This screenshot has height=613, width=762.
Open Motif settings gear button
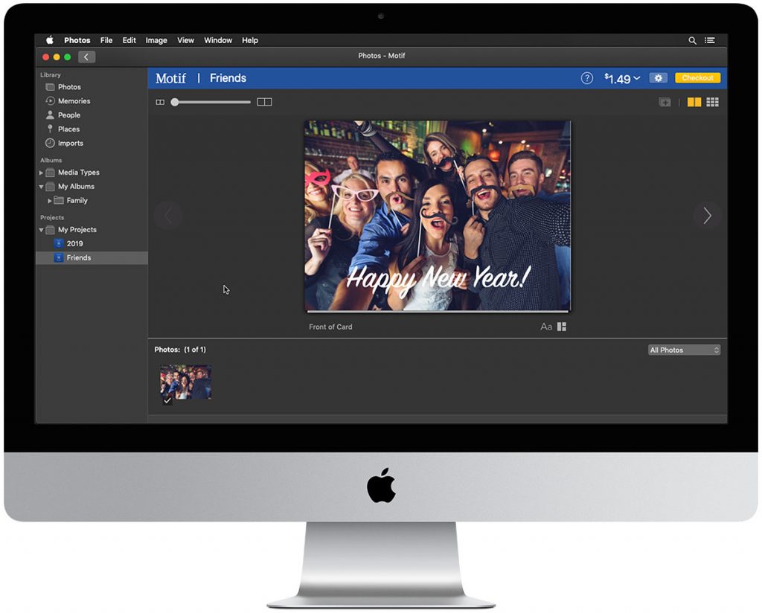click(659, 77)
